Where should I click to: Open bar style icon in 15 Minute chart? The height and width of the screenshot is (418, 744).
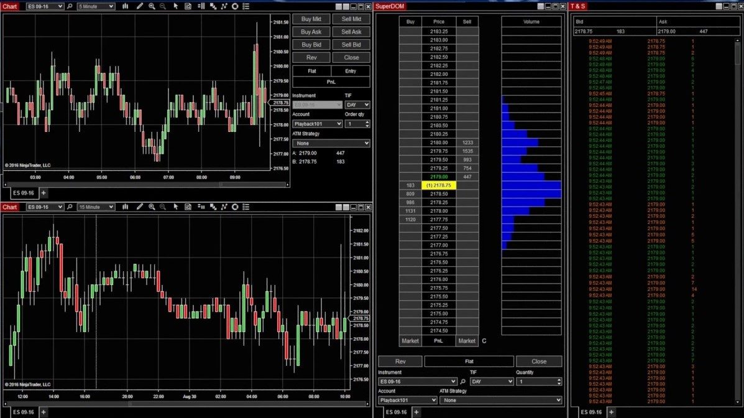tap(126, 207)
